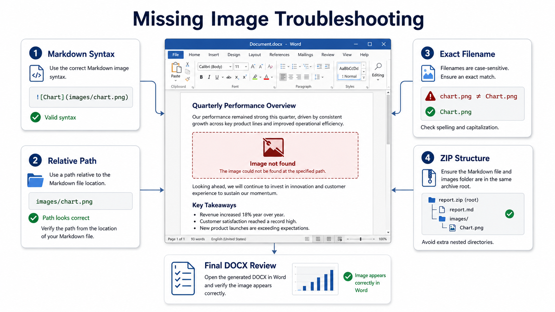555x312 pixels.
Task: Click the Paste clipboard icon
Action: (x=176, y=68)
